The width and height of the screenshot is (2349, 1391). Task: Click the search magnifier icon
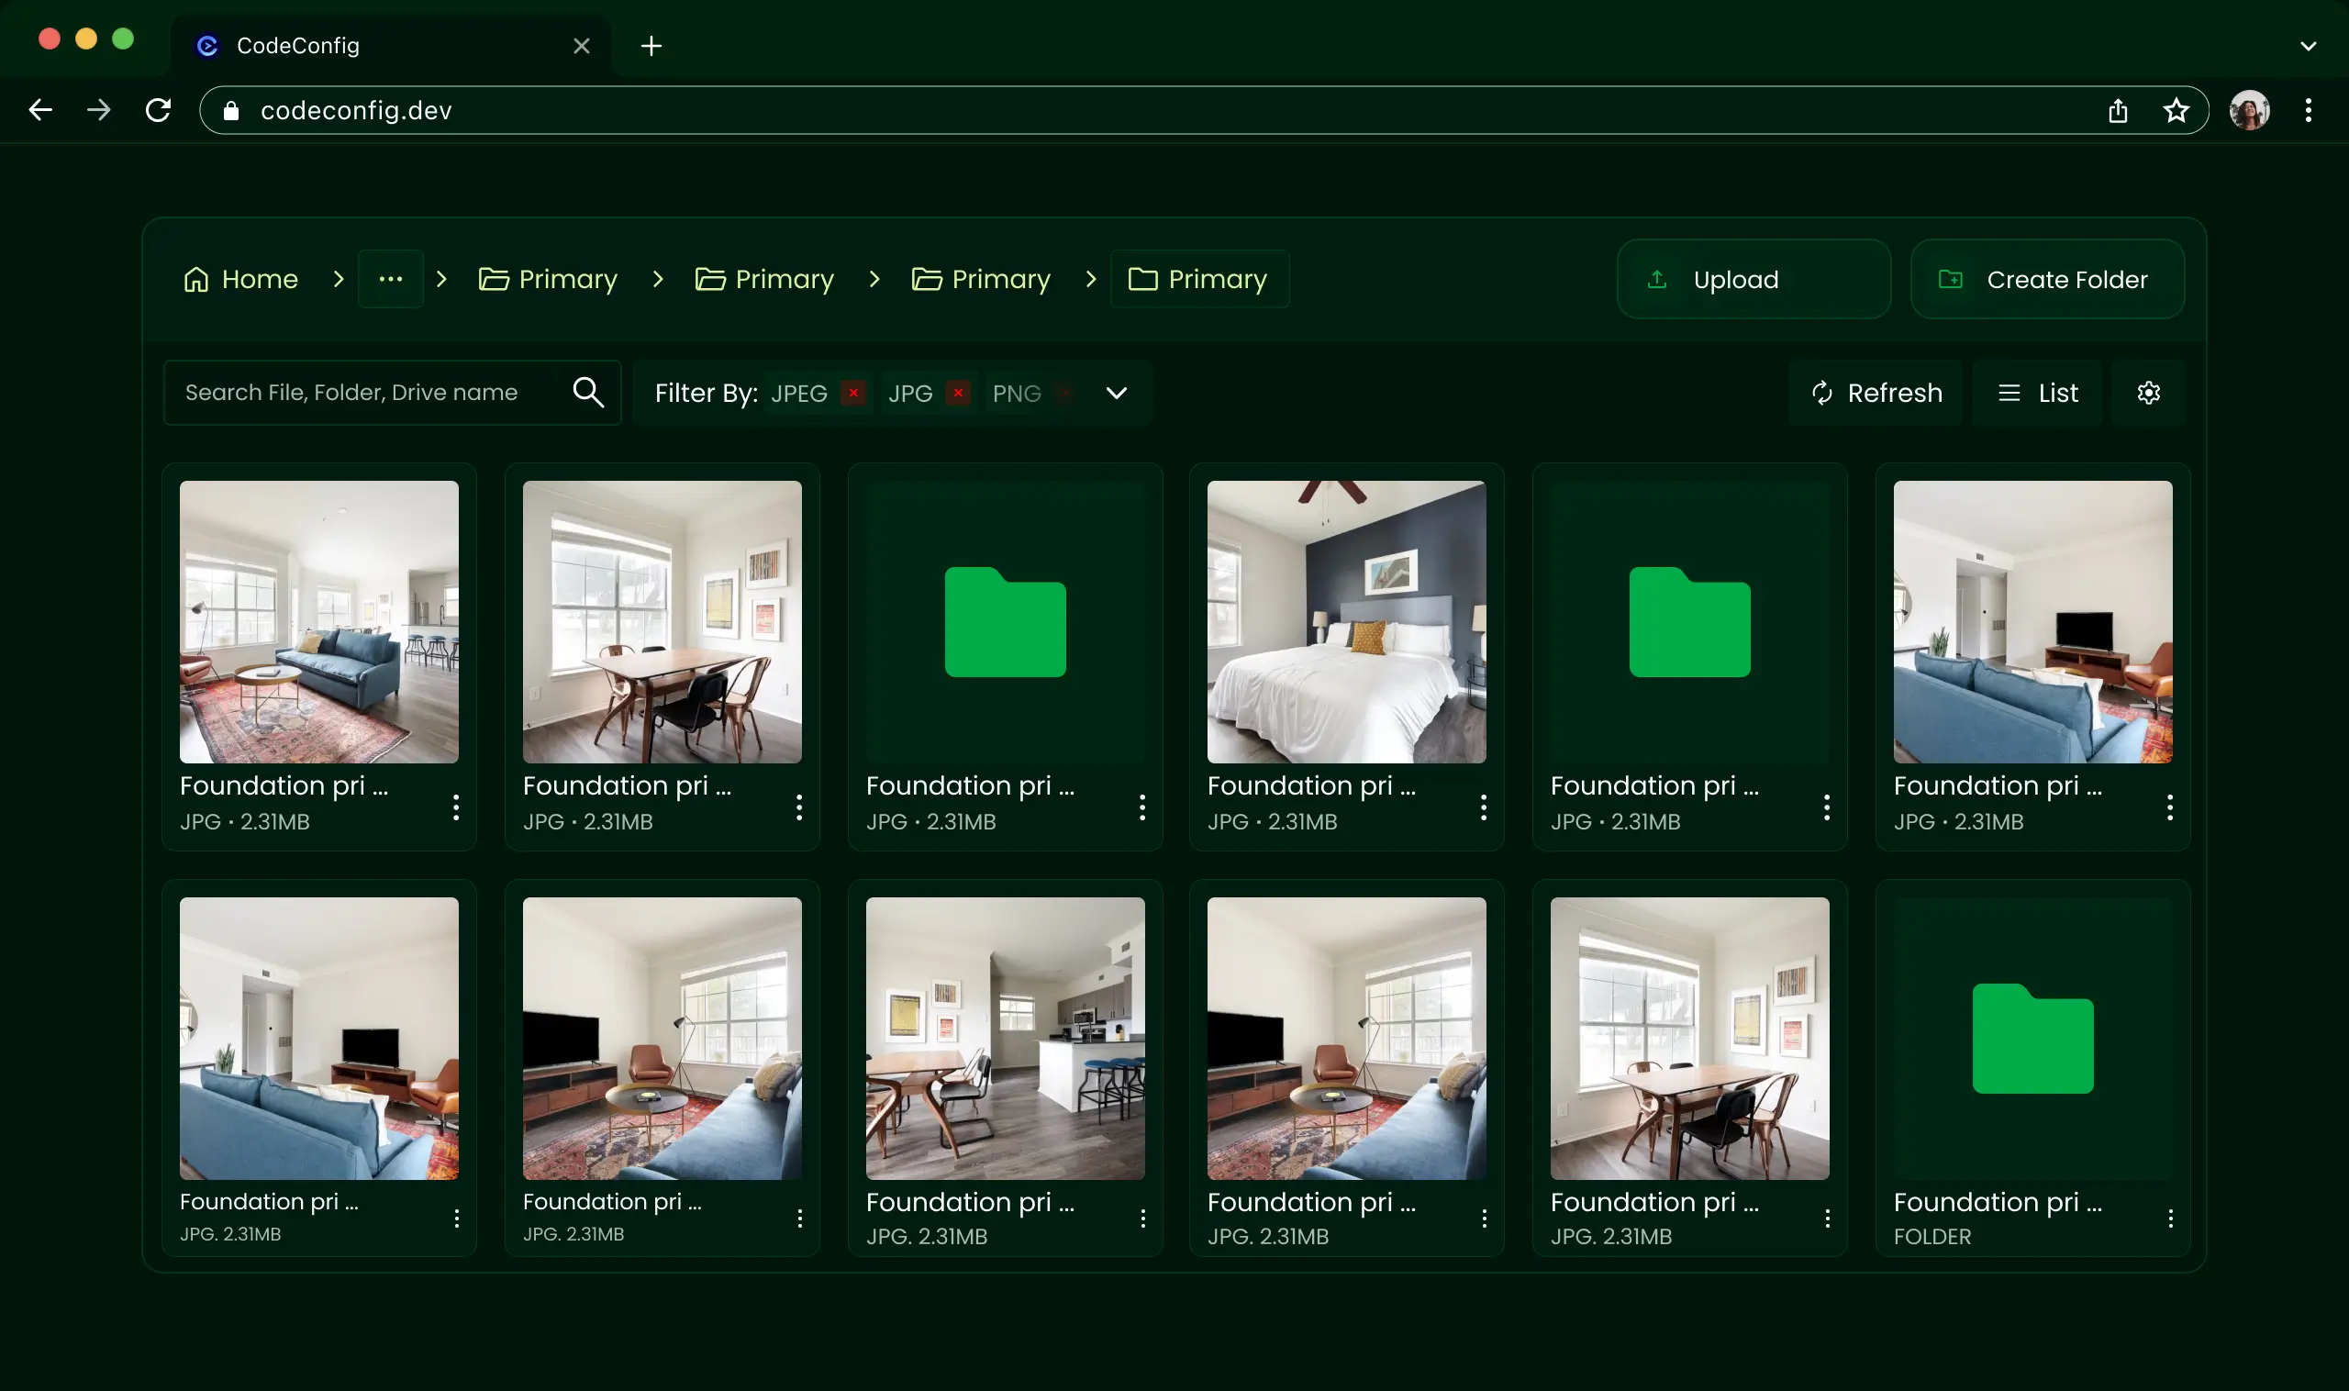coord(588,392)
